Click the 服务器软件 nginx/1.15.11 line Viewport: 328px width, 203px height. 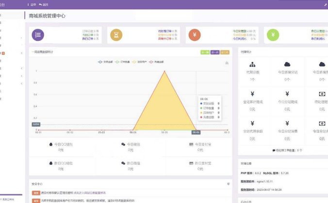(257, 182)
